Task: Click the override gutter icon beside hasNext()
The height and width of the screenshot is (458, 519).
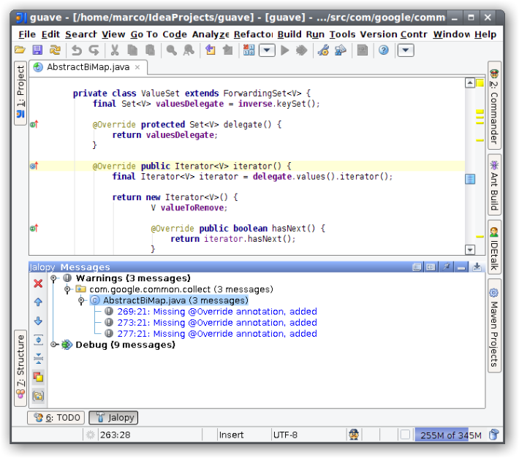Action: (x=34, y=228)
